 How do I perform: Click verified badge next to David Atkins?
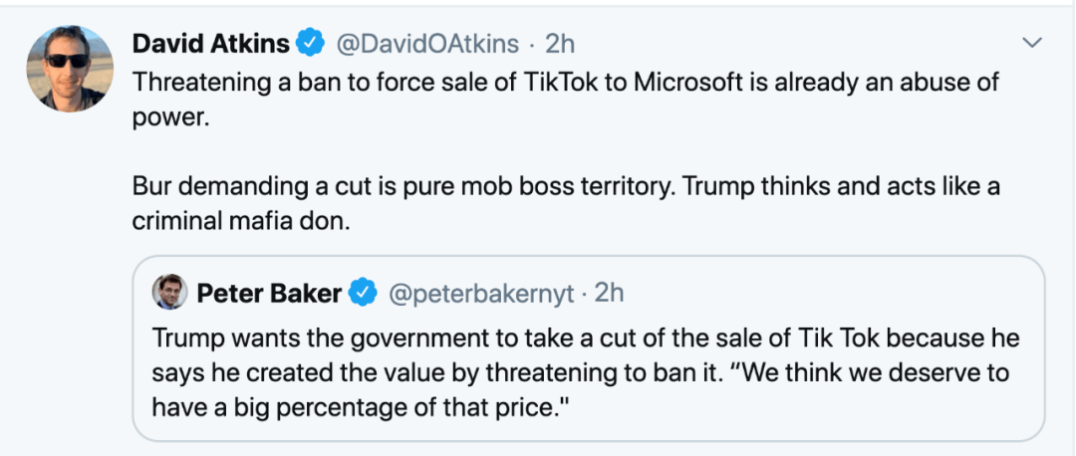pos(312,44)
